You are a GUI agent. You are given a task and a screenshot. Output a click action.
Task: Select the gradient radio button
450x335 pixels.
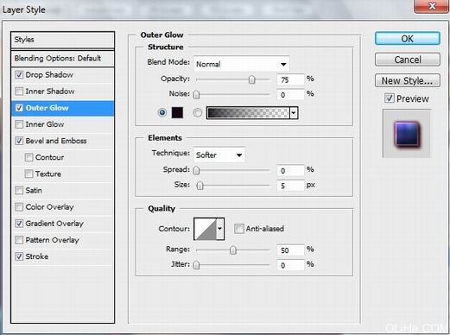click(197, 112)
